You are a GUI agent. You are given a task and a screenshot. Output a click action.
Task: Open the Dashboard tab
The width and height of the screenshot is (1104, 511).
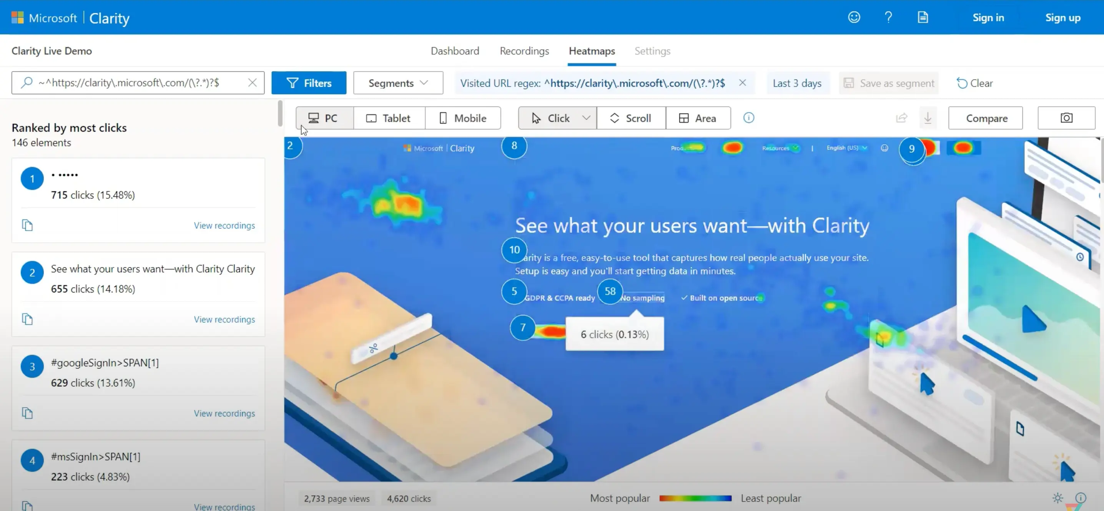pos(455,51)
